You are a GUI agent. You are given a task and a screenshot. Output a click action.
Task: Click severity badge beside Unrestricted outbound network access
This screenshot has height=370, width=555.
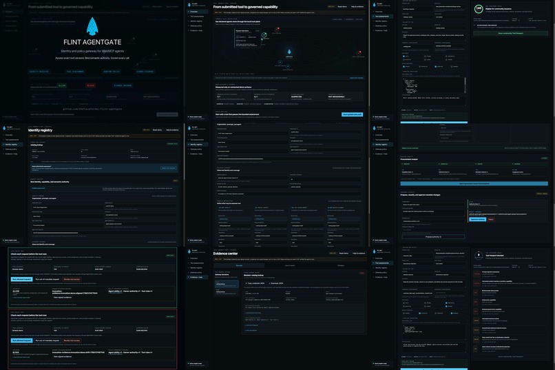click(x=477, y=329)
